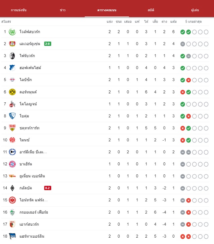Select the Borussia Dortmund BVB logo
The height and width of the screenshot is (244, 214).
coord(12,92)
